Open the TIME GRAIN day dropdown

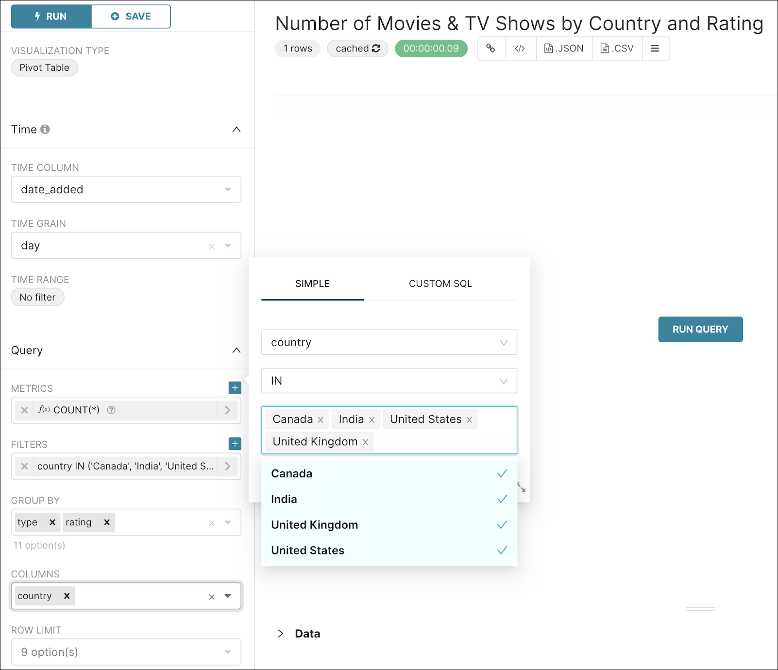227,246
